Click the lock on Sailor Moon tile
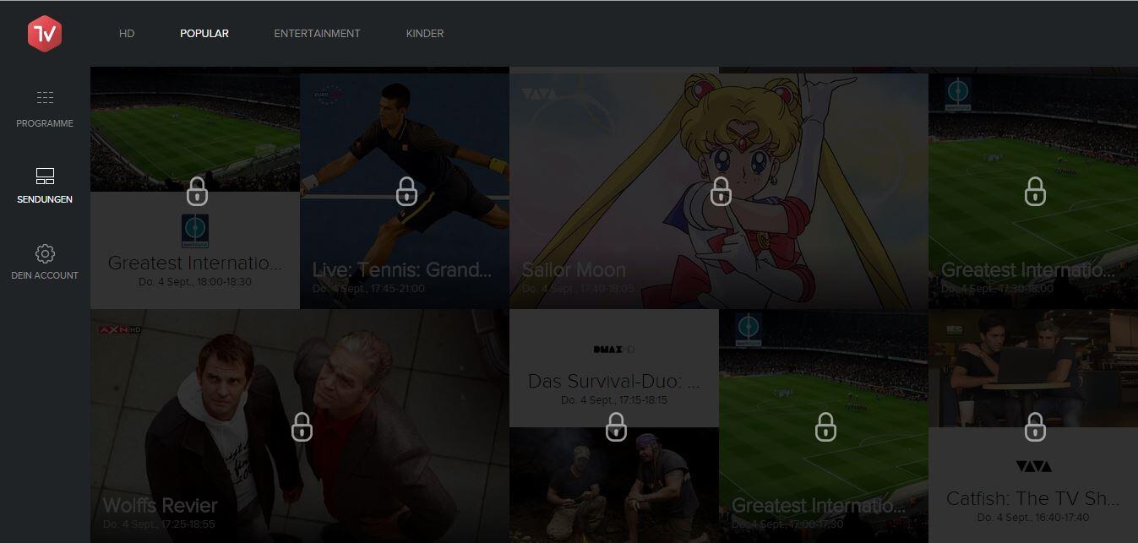 (721, 191)
